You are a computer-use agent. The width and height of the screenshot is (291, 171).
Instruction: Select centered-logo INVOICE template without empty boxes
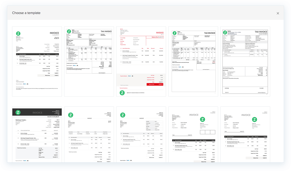[245, 134]
